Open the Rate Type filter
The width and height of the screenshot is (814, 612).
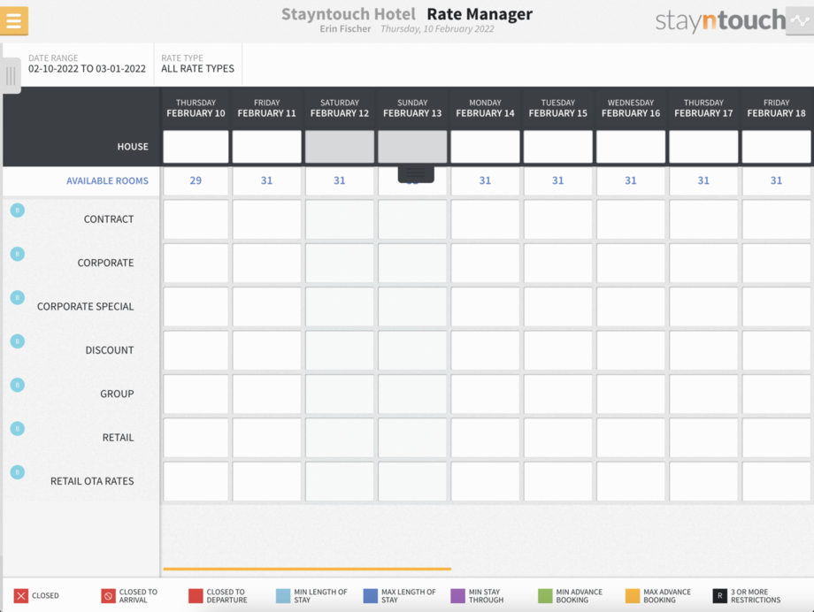198,64
